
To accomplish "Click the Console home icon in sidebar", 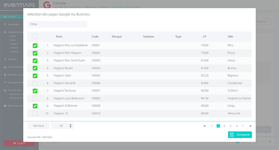I will tap(5, 17).
